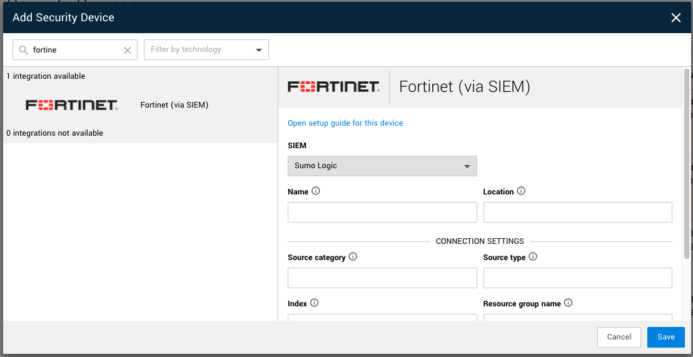Show info for the Index field
This screenshot has width=693, height=357.
pos(314,303)
